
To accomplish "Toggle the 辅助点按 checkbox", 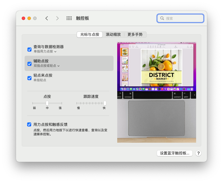I will 29,64.
